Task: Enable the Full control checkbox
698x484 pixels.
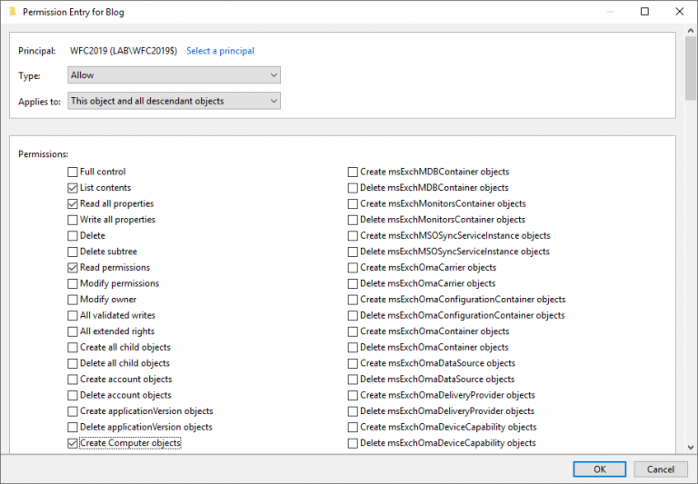Action: (x=73, y=172)
